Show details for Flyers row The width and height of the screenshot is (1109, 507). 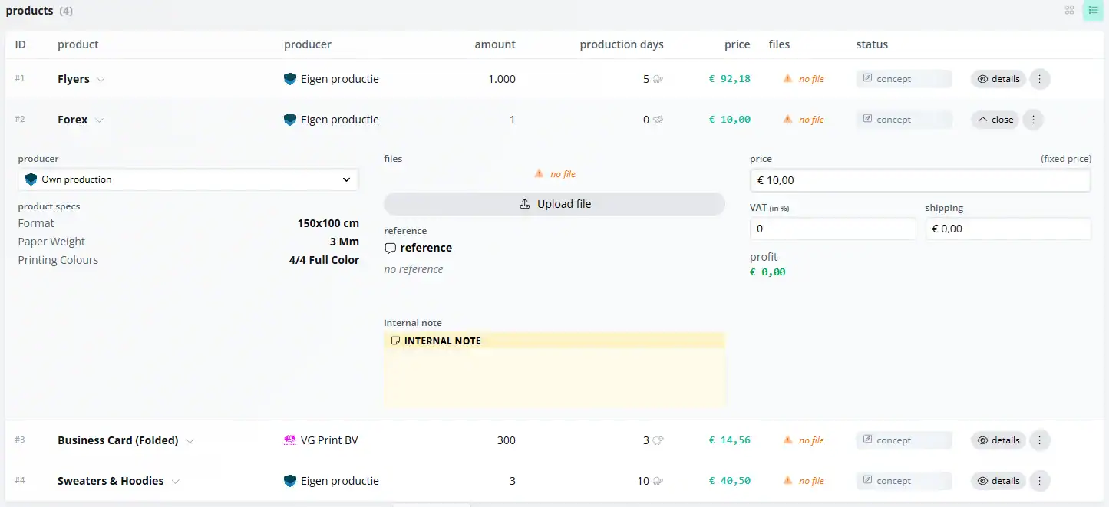(x=998, y=79)
